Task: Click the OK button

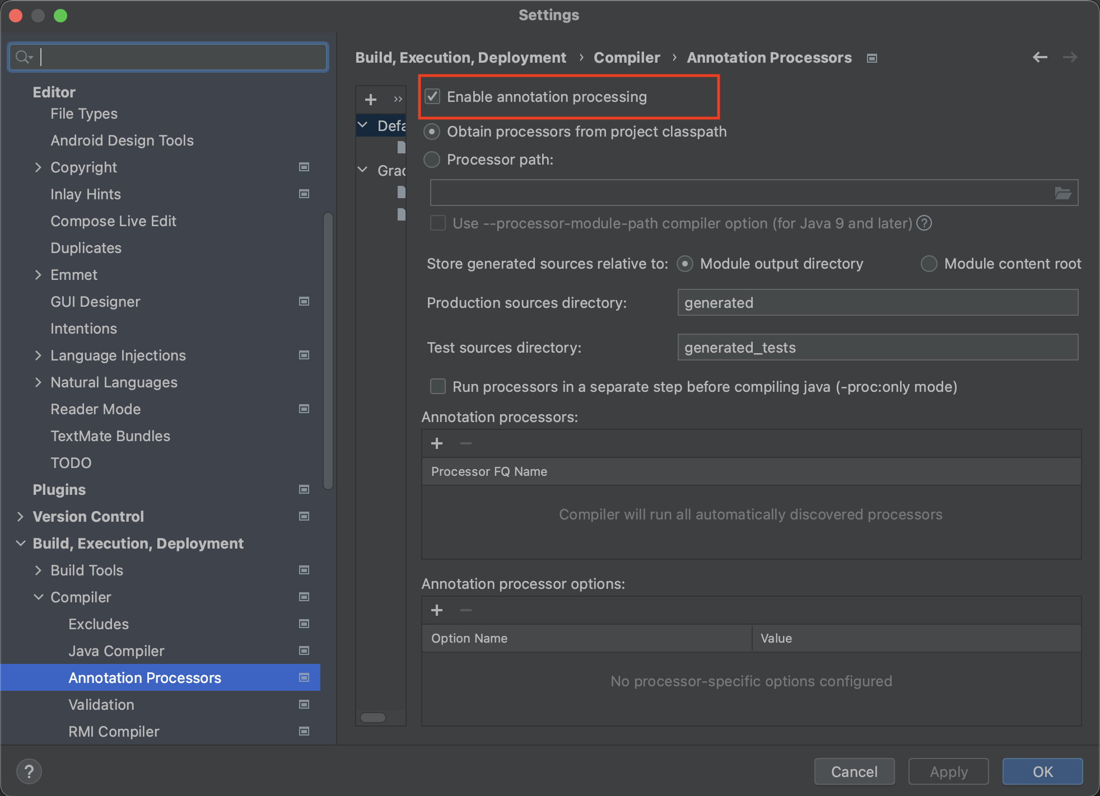Action: pos(1042,771)
